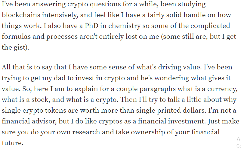The width and height of the screenshot is (241, 149).
Task: Click the word "investment"
Action: click(187, 121)
